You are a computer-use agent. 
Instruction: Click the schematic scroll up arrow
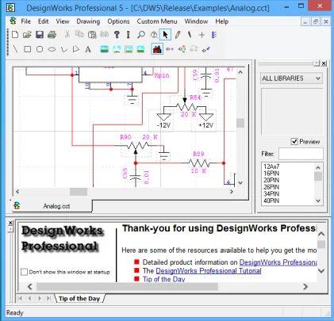tap(240, 72)
